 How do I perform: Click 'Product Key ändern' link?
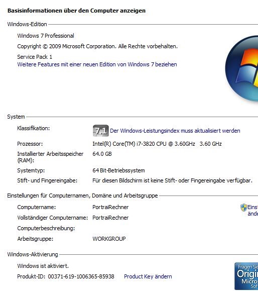tap(148, 276)
